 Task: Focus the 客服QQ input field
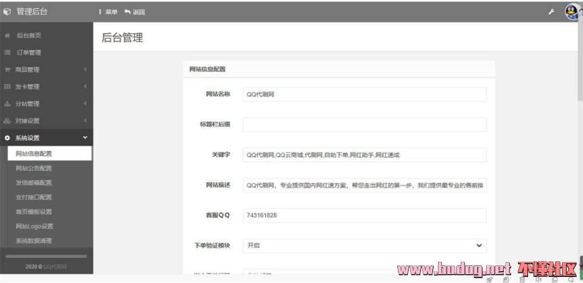coord(365,215)
